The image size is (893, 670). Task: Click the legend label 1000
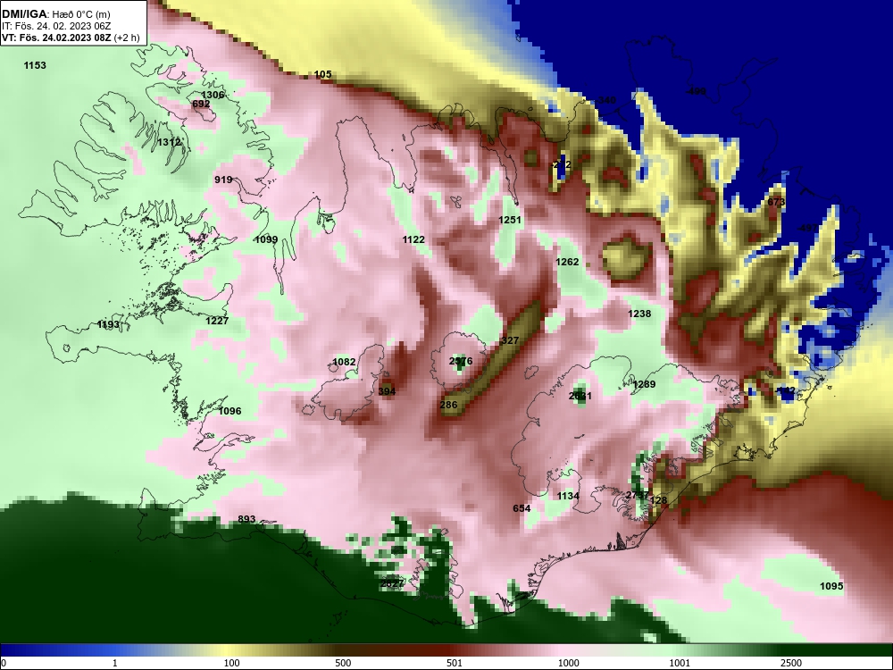click(569, 663)
